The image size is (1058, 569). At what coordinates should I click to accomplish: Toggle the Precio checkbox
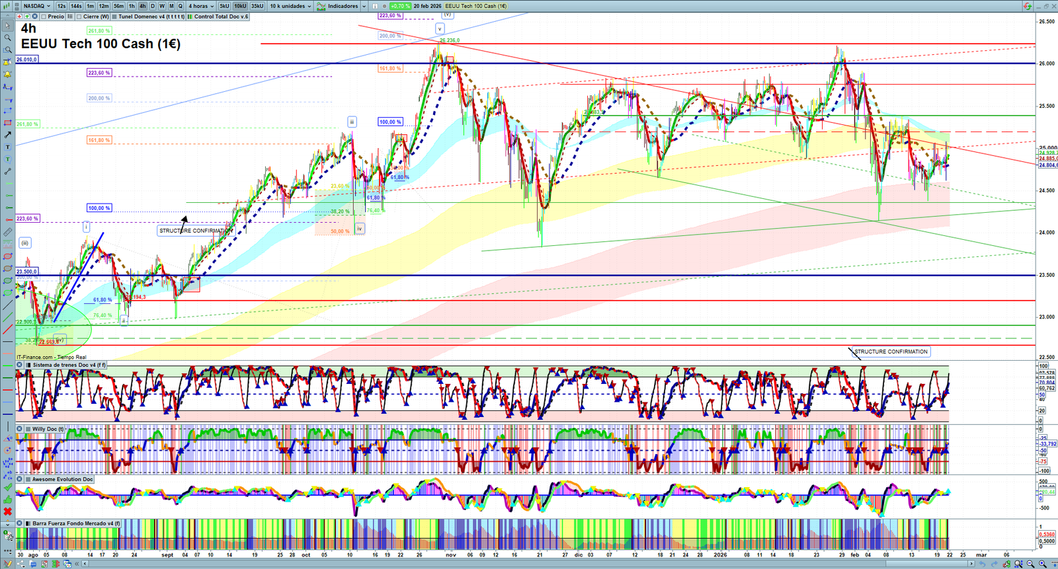tap(44, 17)
